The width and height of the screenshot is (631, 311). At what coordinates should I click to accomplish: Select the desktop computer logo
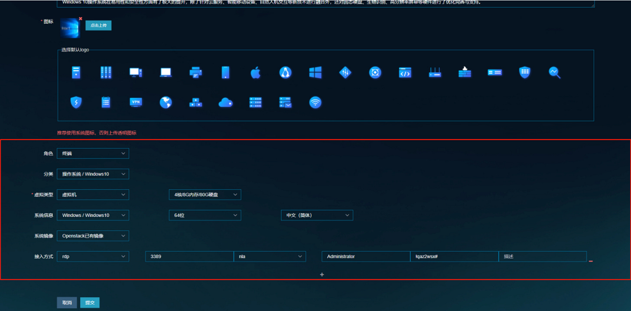tap(136, 72)
